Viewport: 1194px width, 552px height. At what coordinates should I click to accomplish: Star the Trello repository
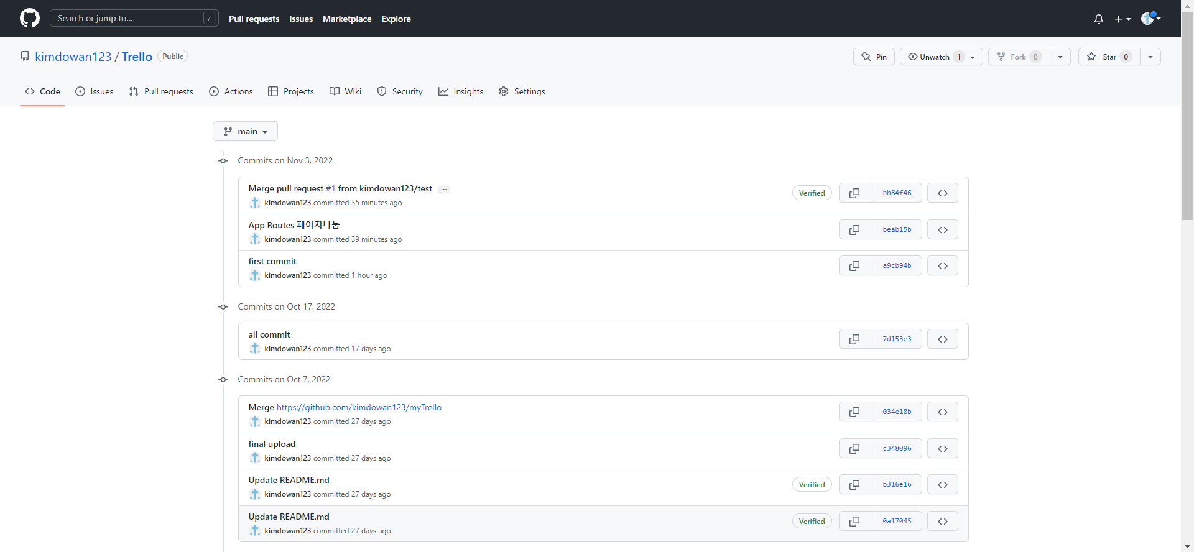[1109, 57]
